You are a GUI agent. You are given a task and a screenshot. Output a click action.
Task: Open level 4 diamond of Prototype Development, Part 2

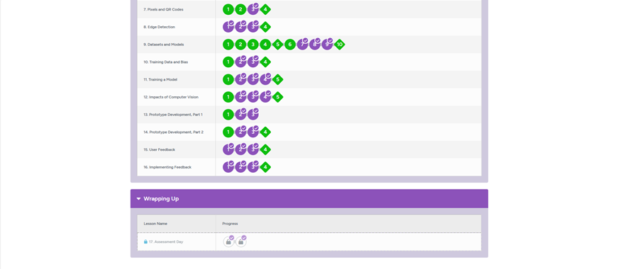266,132
